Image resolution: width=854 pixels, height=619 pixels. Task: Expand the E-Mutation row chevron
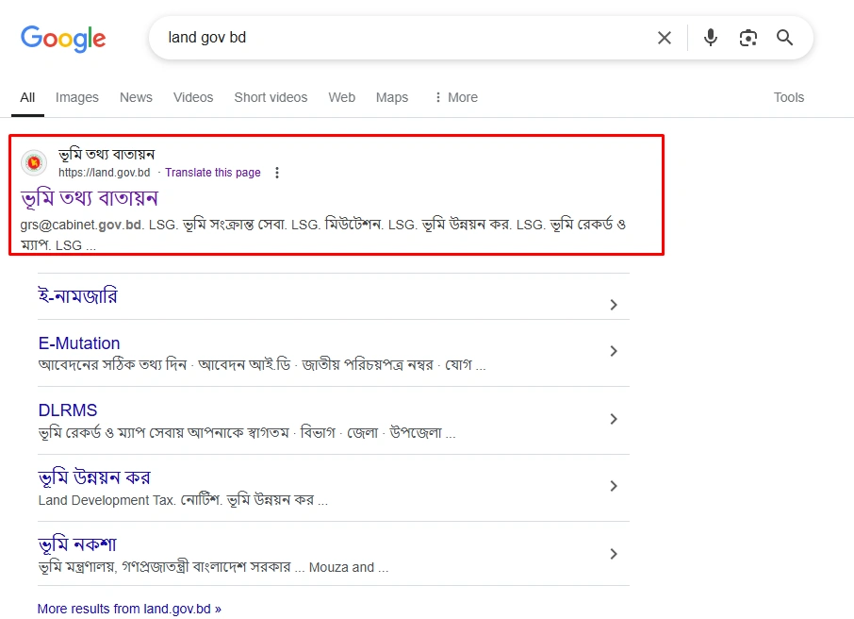[614, 351]
